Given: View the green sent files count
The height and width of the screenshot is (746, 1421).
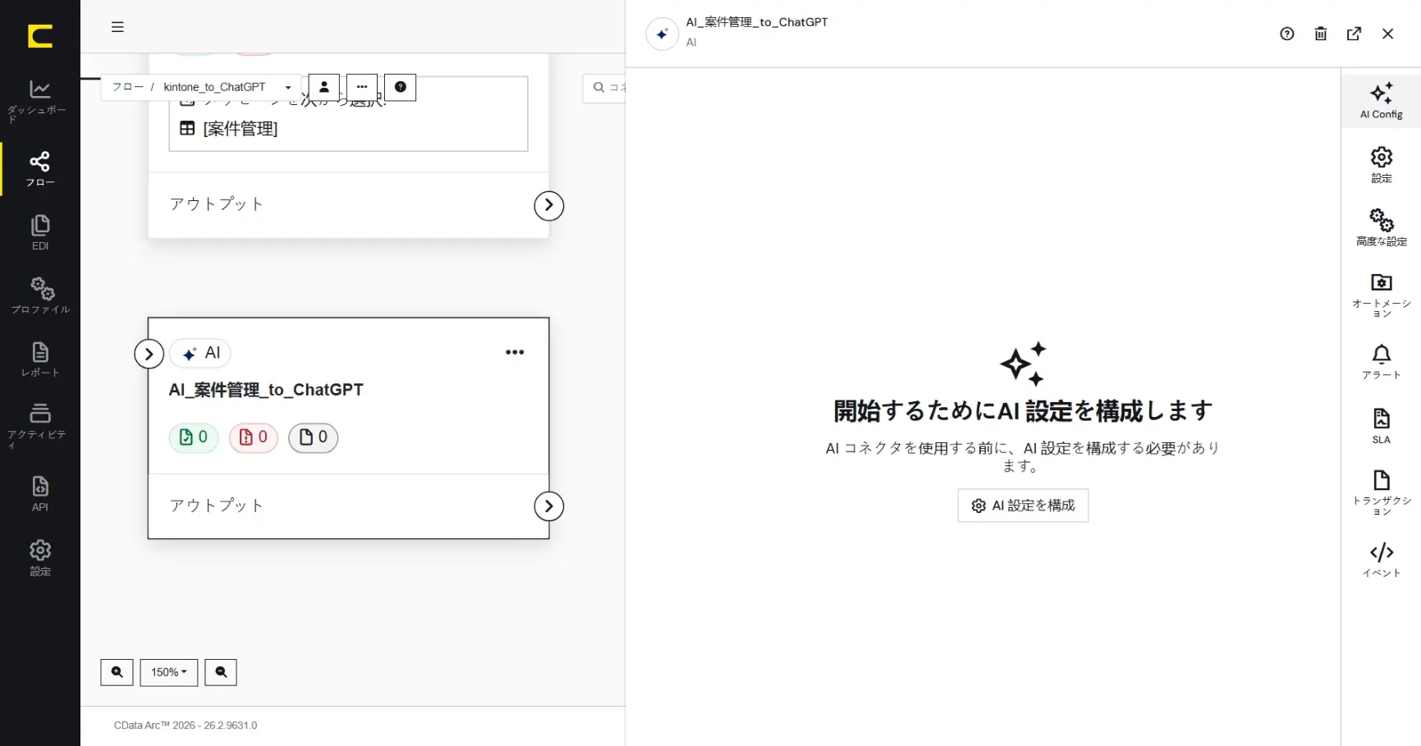Looking at the screenshot, I should (194, 437).
